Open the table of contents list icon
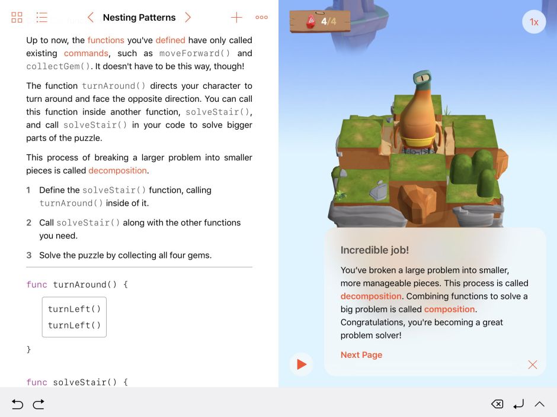 [x=41, y=17]
